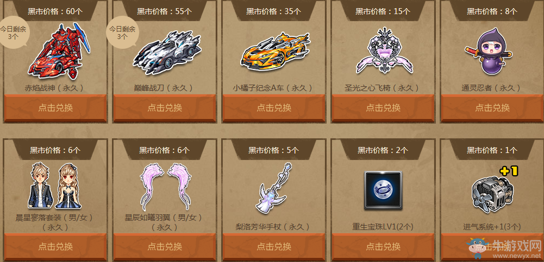
Task: Click 点击兑换 under 巅峰战刀
Action: pyautogui.click(x=165, y=108)
